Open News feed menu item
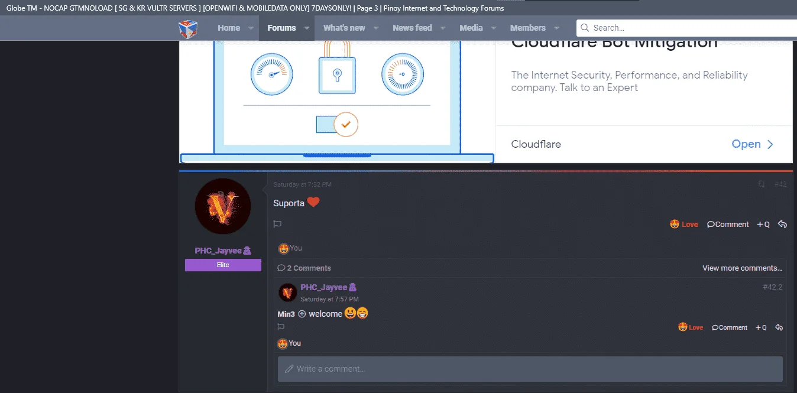Screen dimensions: 797x393 point(412,28)
